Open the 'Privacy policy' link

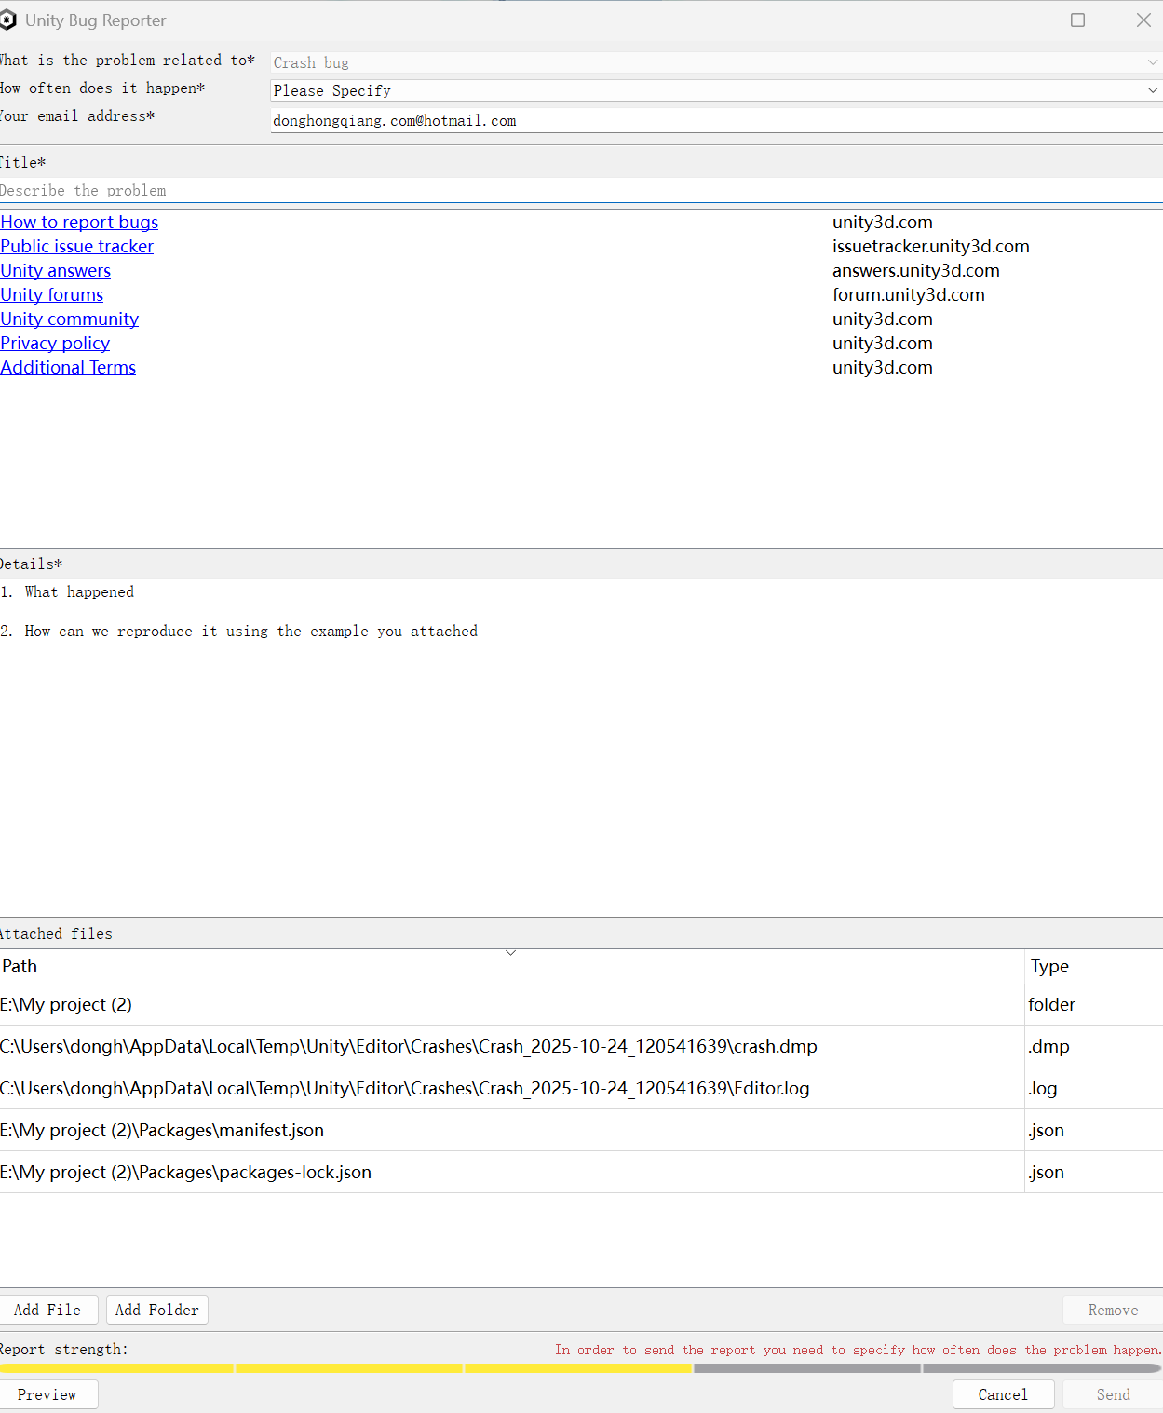(x=55, y=343)
